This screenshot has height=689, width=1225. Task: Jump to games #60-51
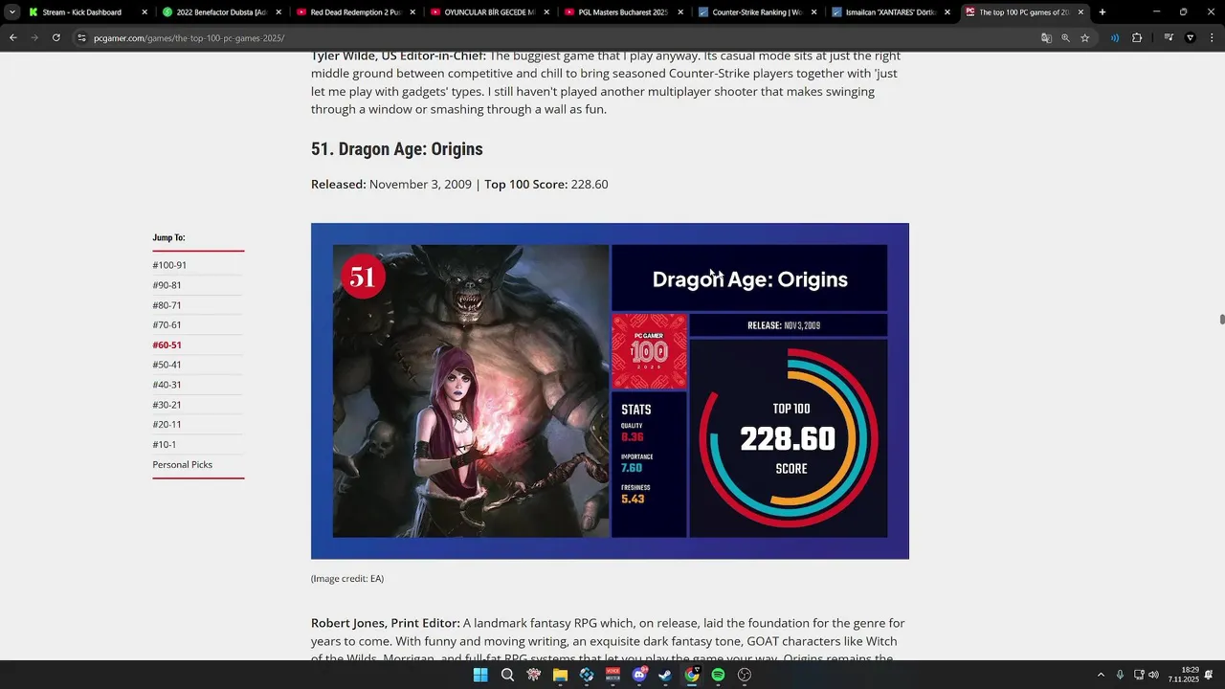(x=167, y=344)
